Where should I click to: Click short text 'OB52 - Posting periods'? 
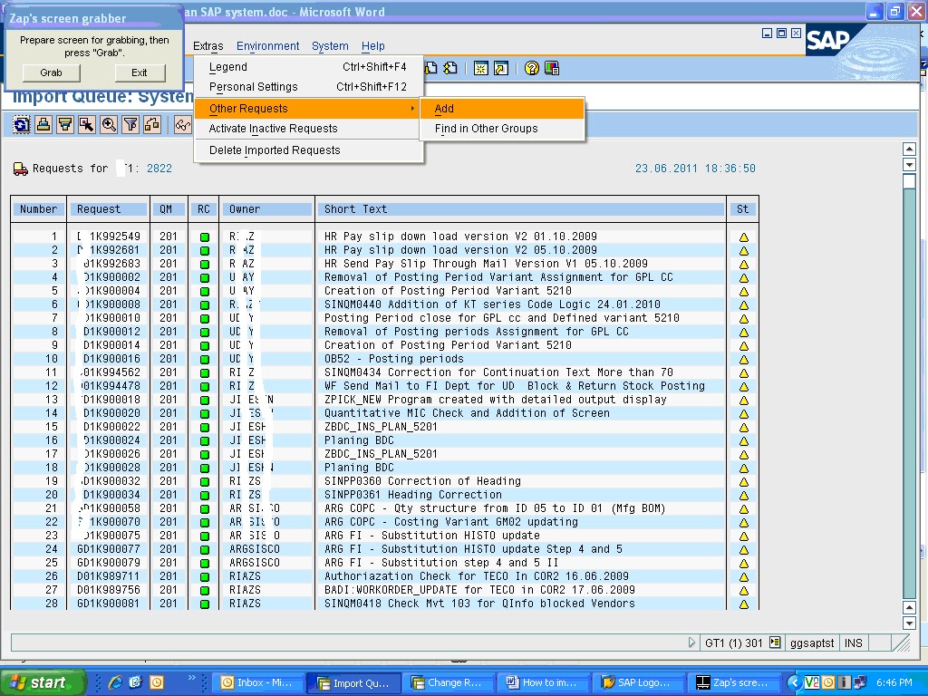393,359
